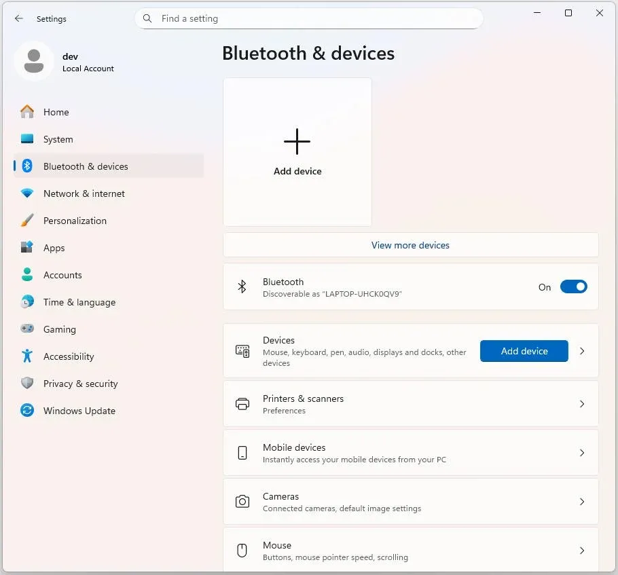This screenshot has width=618, height=575.
Task: Click Instantly access your mobile devices text
Action: [x=355, y=460]
